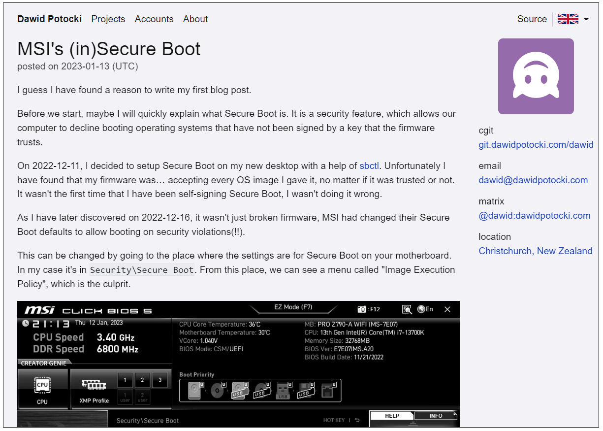Click the XMP Profile memory icon
The image size is (603, 431).
tap(94, 386)
